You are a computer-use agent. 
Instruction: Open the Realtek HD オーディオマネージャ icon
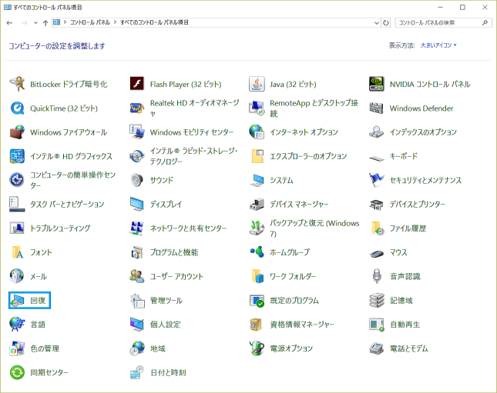tap(137, 108)
